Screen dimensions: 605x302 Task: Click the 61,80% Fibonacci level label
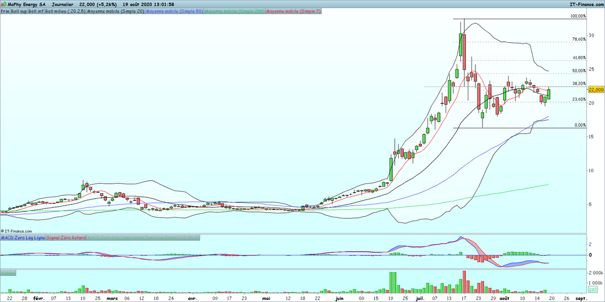579,58
